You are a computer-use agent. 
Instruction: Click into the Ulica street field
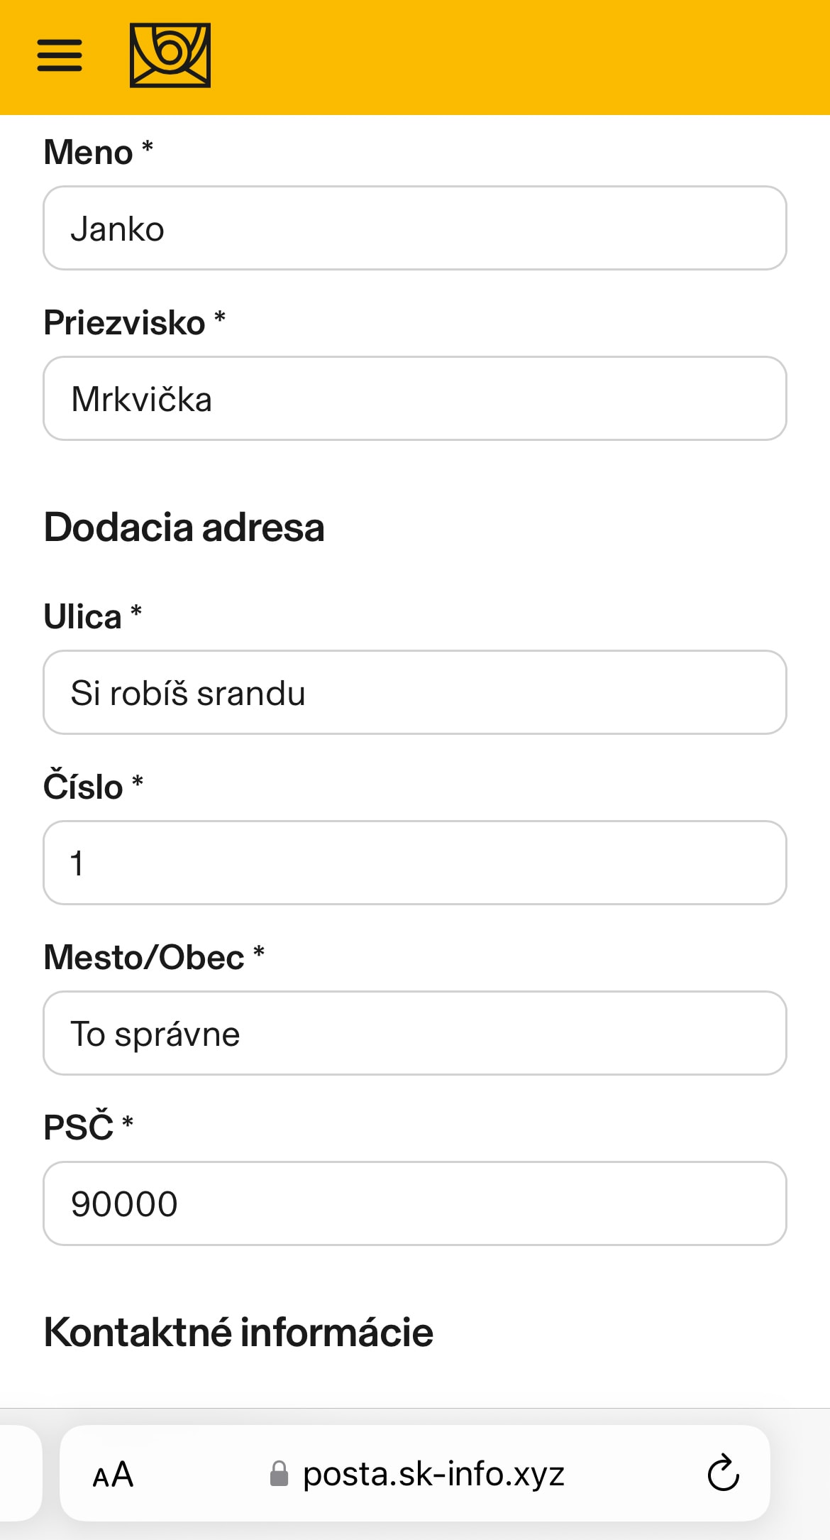point(415,692)
